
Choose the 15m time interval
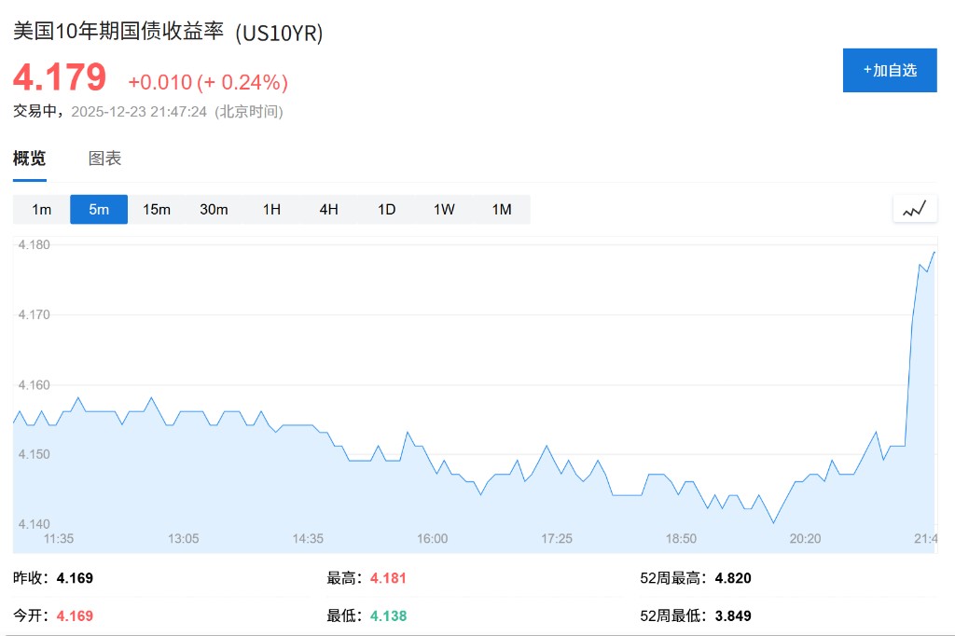157,209
